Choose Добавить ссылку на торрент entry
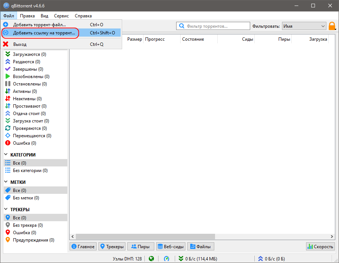The height and width of the screenshot is (263, 339). (61, 33)
